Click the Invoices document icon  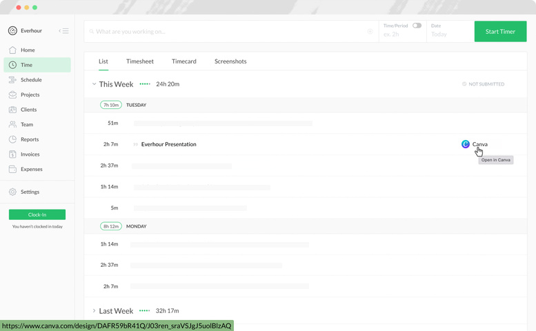pos(12,154)
